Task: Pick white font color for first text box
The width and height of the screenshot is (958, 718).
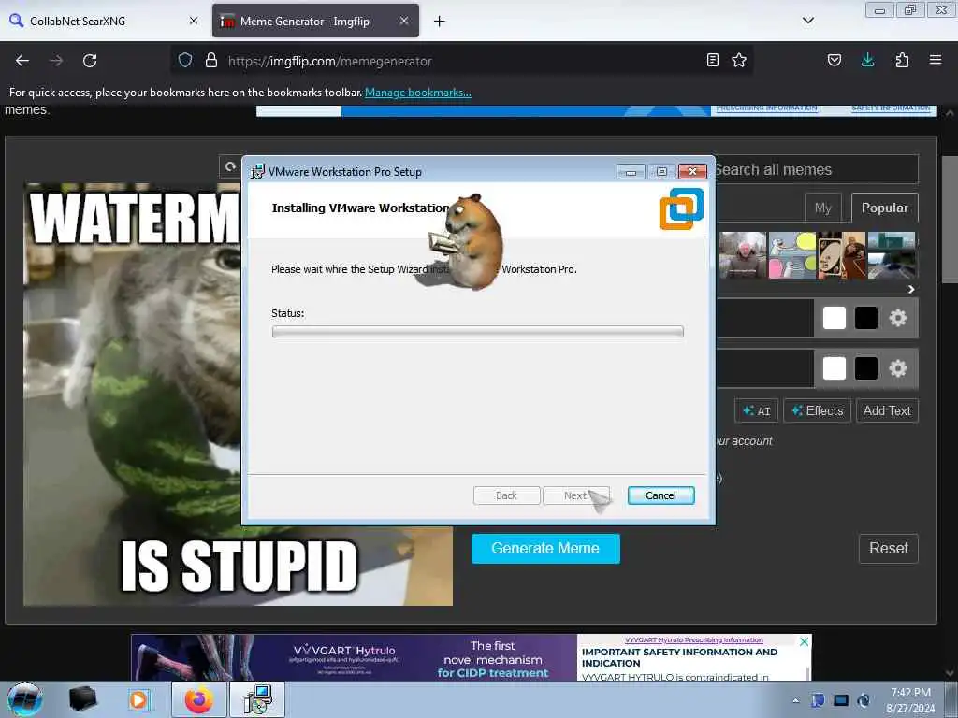Action: [834, 318]
